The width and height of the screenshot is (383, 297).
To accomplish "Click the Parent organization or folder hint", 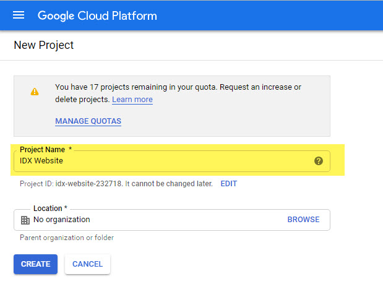I will [67, 238].
